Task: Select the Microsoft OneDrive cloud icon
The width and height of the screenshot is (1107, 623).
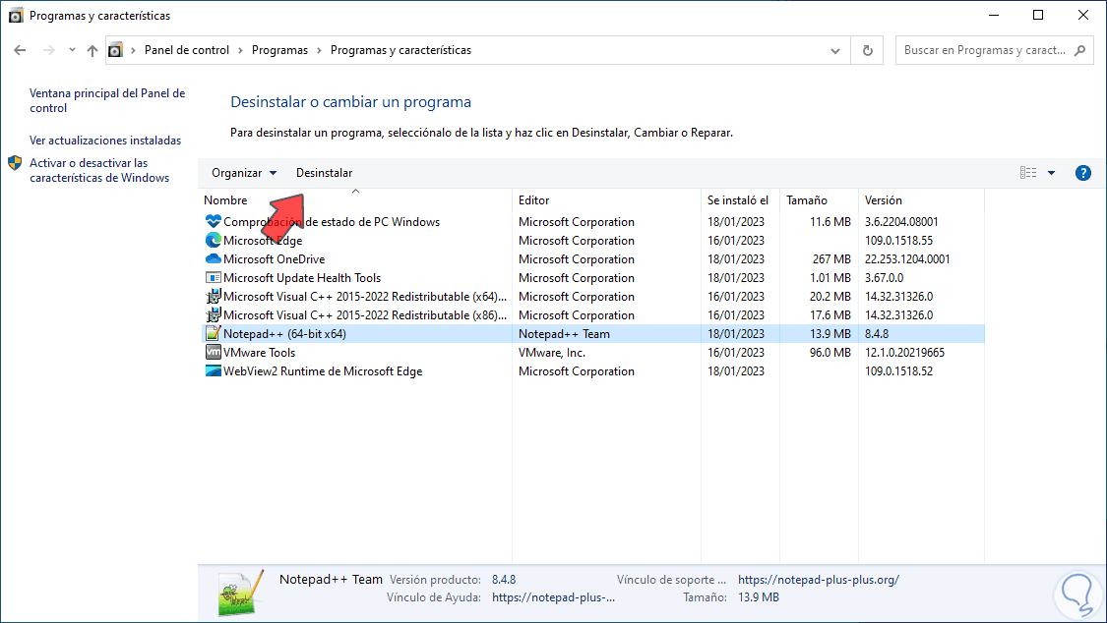Action: [x=214, y=258]
